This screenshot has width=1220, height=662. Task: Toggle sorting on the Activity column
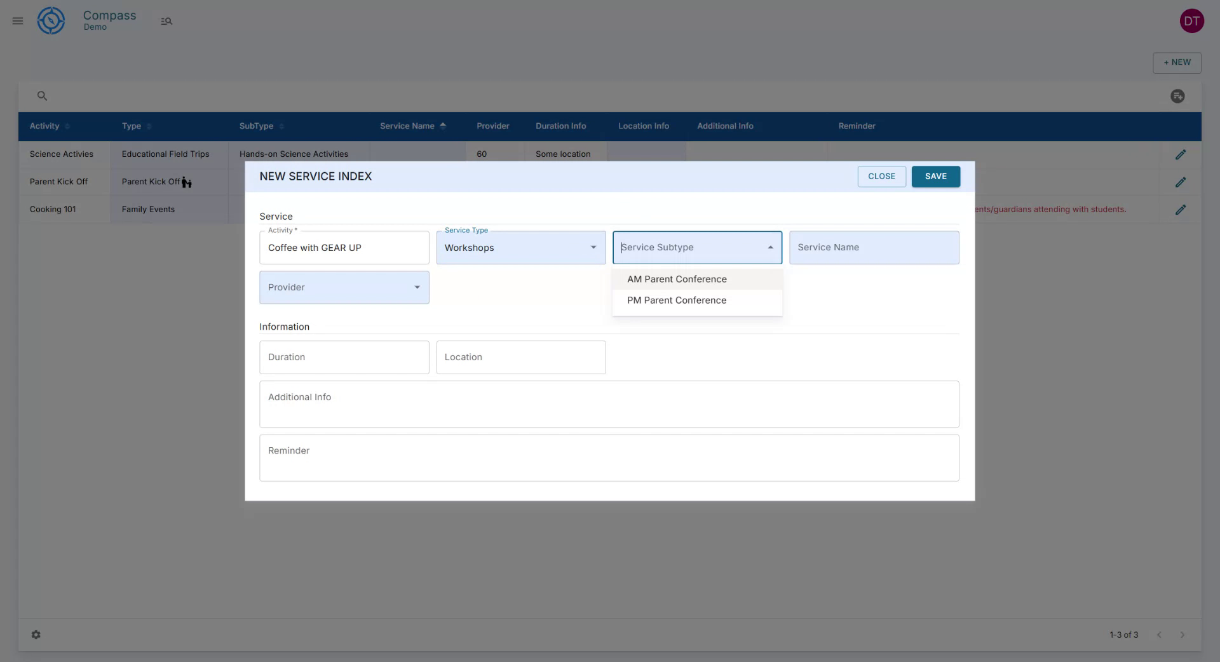(69, 126)
